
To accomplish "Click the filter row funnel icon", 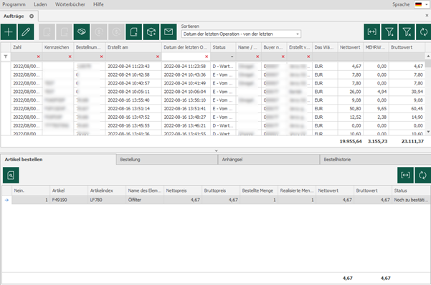I will (6, 57).
